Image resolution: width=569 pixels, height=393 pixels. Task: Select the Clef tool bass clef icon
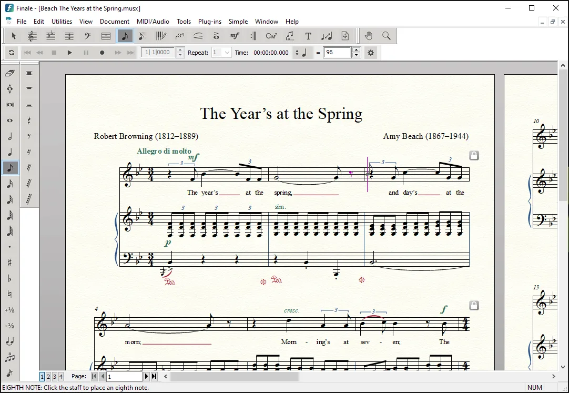click(x=87, y=36)
